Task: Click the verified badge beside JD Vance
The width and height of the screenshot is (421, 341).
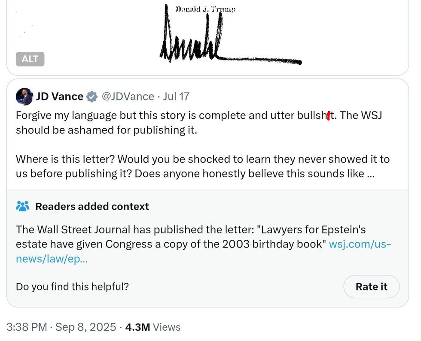Action: (92, 97)
